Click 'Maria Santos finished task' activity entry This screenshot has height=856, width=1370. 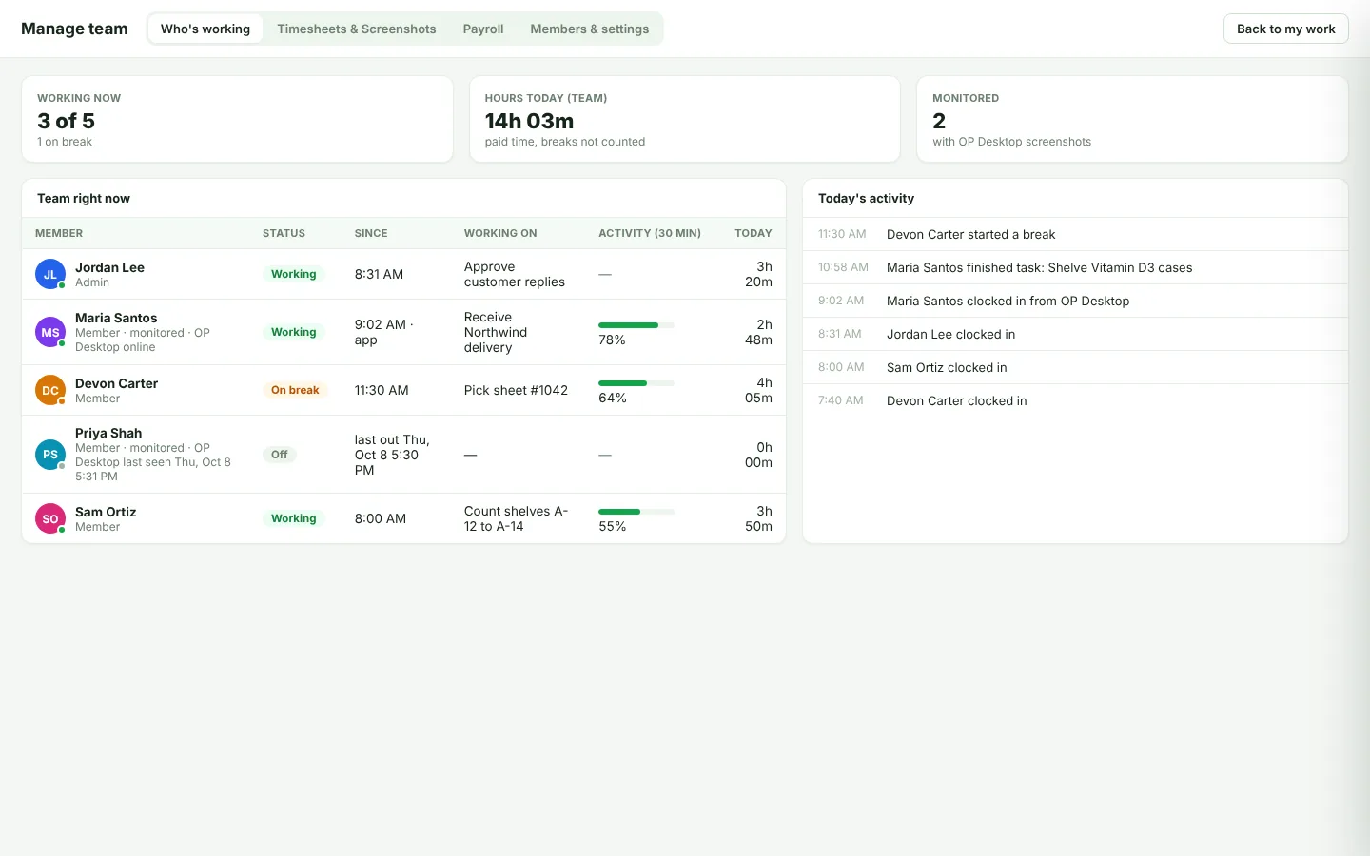[x=1075, y=267]
